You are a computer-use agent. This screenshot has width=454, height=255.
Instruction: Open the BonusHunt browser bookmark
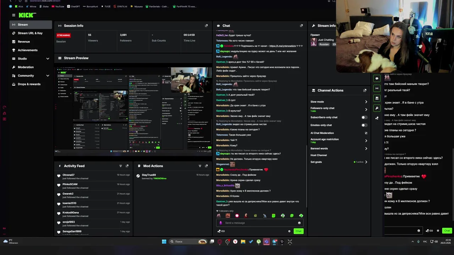90,6
